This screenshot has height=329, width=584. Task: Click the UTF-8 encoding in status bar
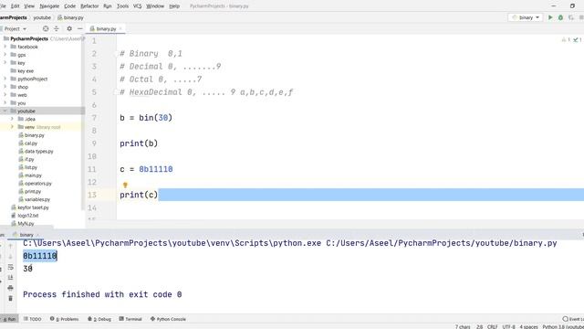[x=509, y=327]
